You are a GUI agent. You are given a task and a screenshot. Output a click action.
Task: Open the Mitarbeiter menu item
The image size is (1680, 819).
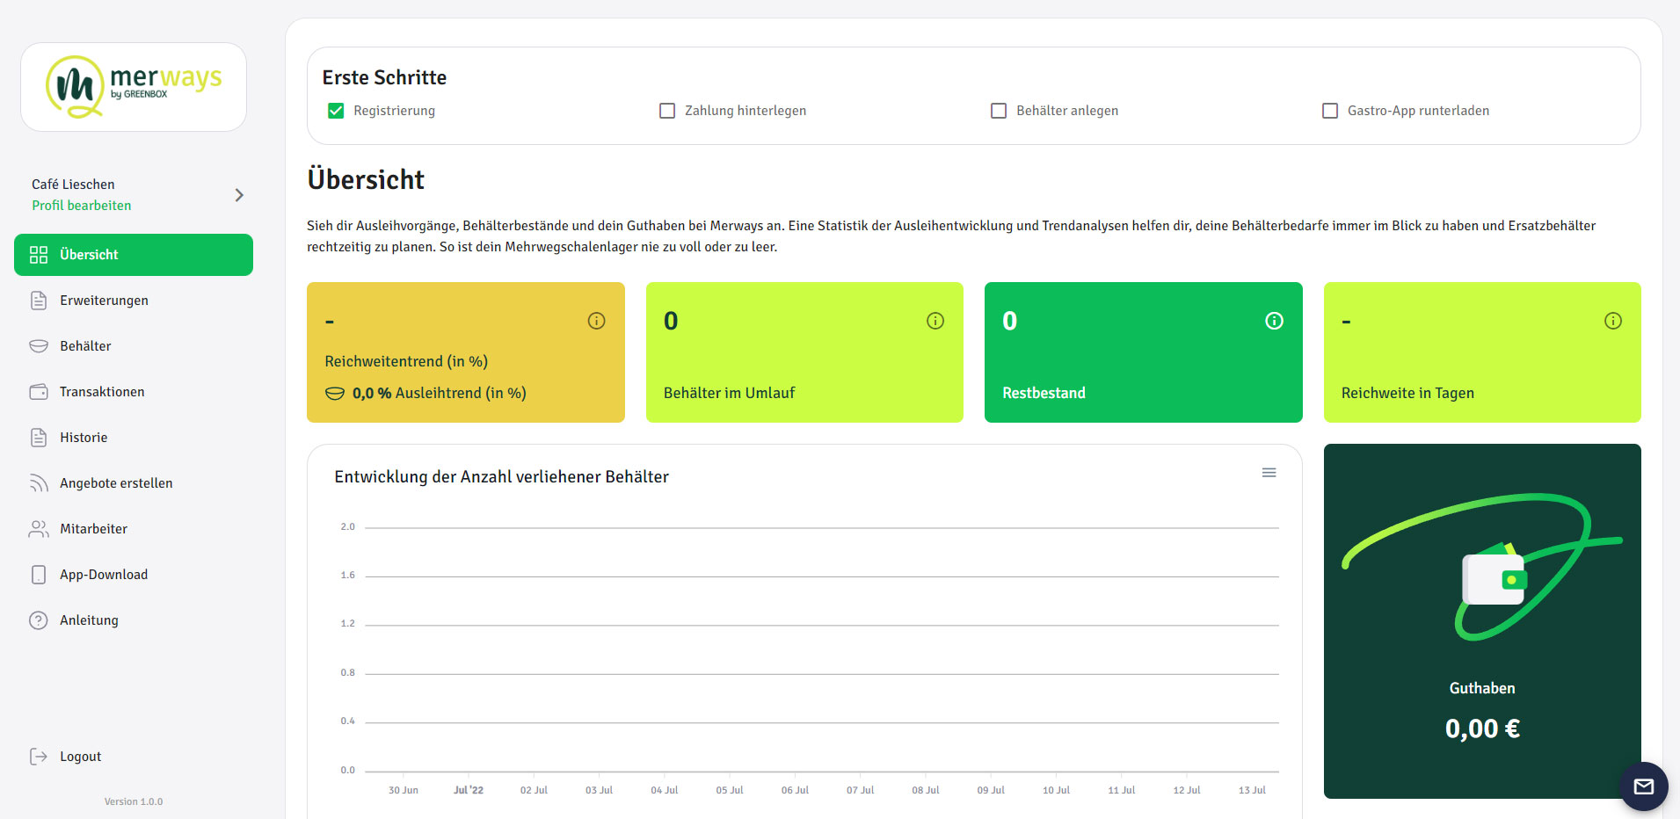pos(93,529)
